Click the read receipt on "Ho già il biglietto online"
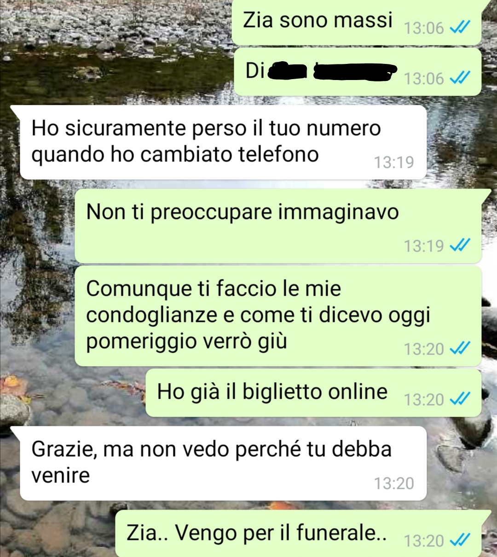 click(x=460, y=399)
